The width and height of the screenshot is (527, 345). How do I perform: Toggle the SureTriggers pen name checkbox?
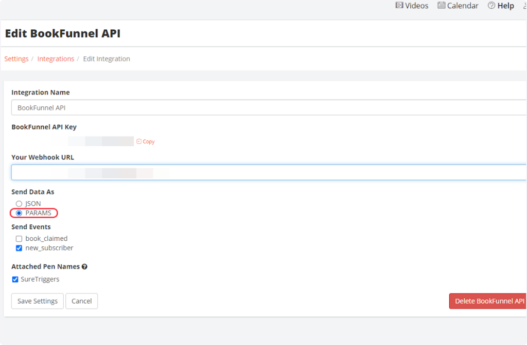[15, 279]
